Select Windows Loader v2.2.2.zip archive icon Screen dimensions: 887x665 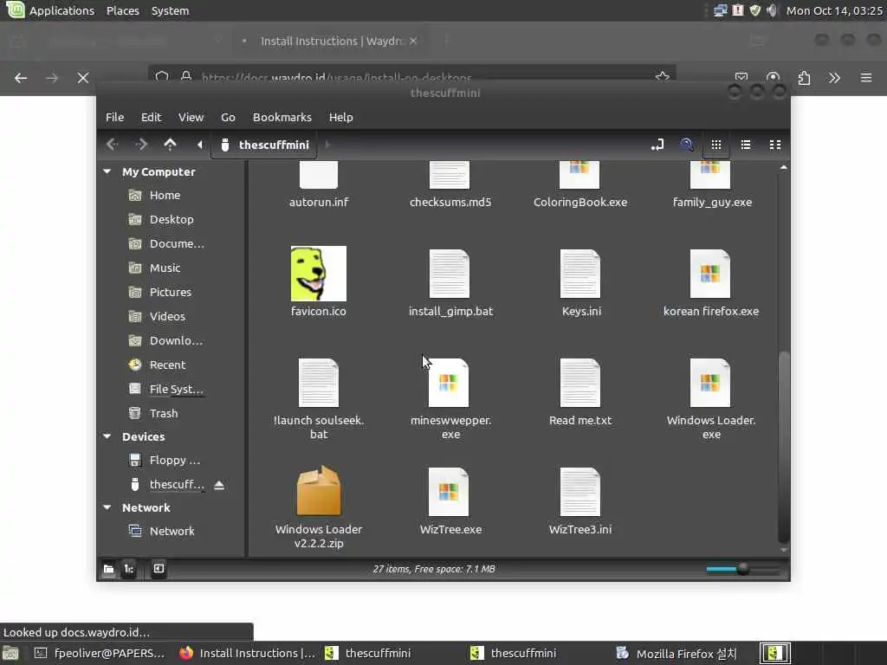[x=319, y=491]
